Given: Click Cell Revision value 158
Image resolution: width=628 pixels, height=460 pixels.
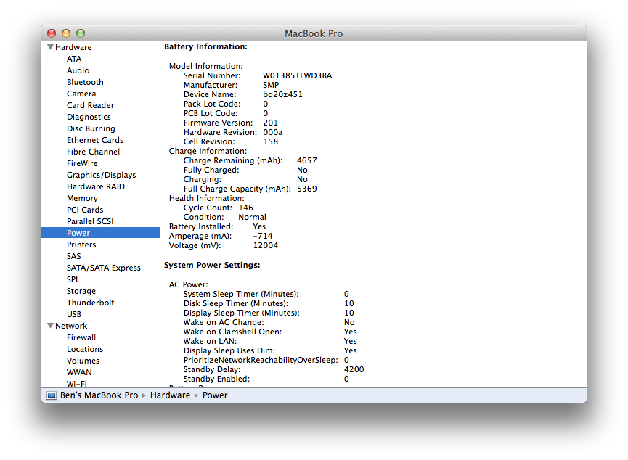Looking at the screenshot, I should coord(270,141).
